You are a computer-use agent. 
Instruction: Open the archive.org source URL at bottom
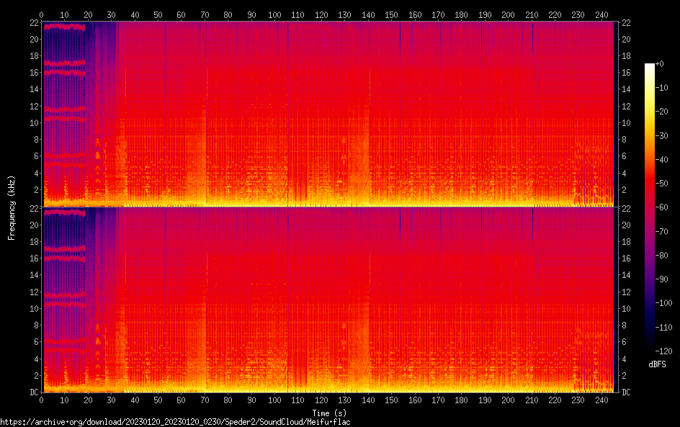(x=175, y=422)
